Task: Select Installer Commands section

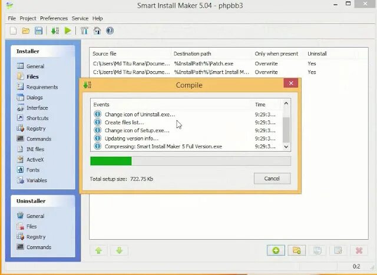Action: pos(34,139)
